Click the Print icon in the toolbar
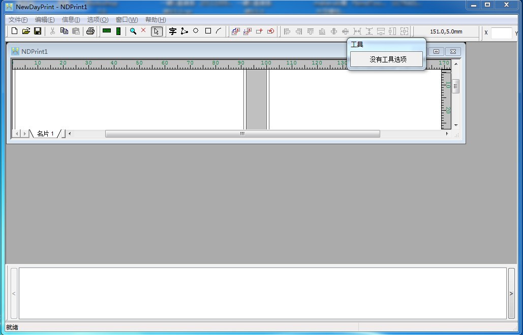This screenshot has height=335, width=523. tap(90, 31)
